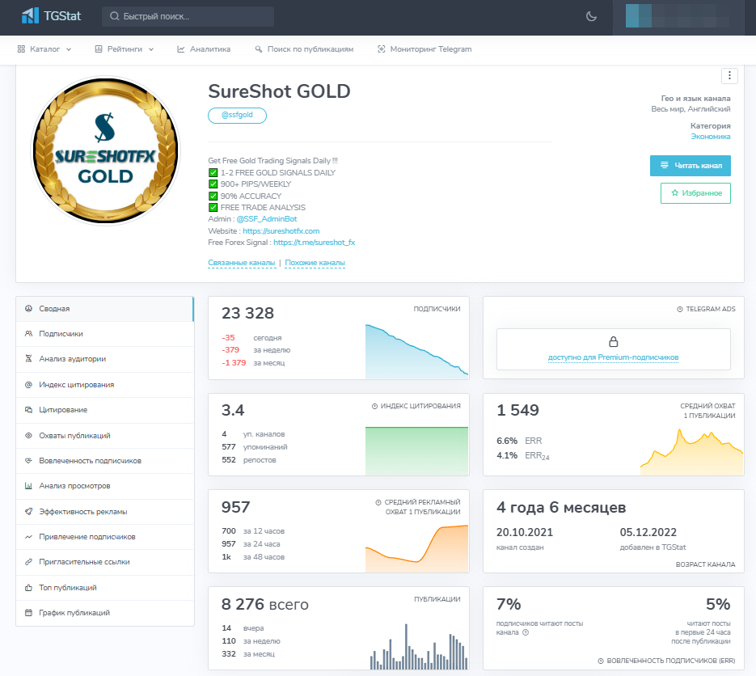Click the Telegram Ads lock icon

[x=613, y=342]
